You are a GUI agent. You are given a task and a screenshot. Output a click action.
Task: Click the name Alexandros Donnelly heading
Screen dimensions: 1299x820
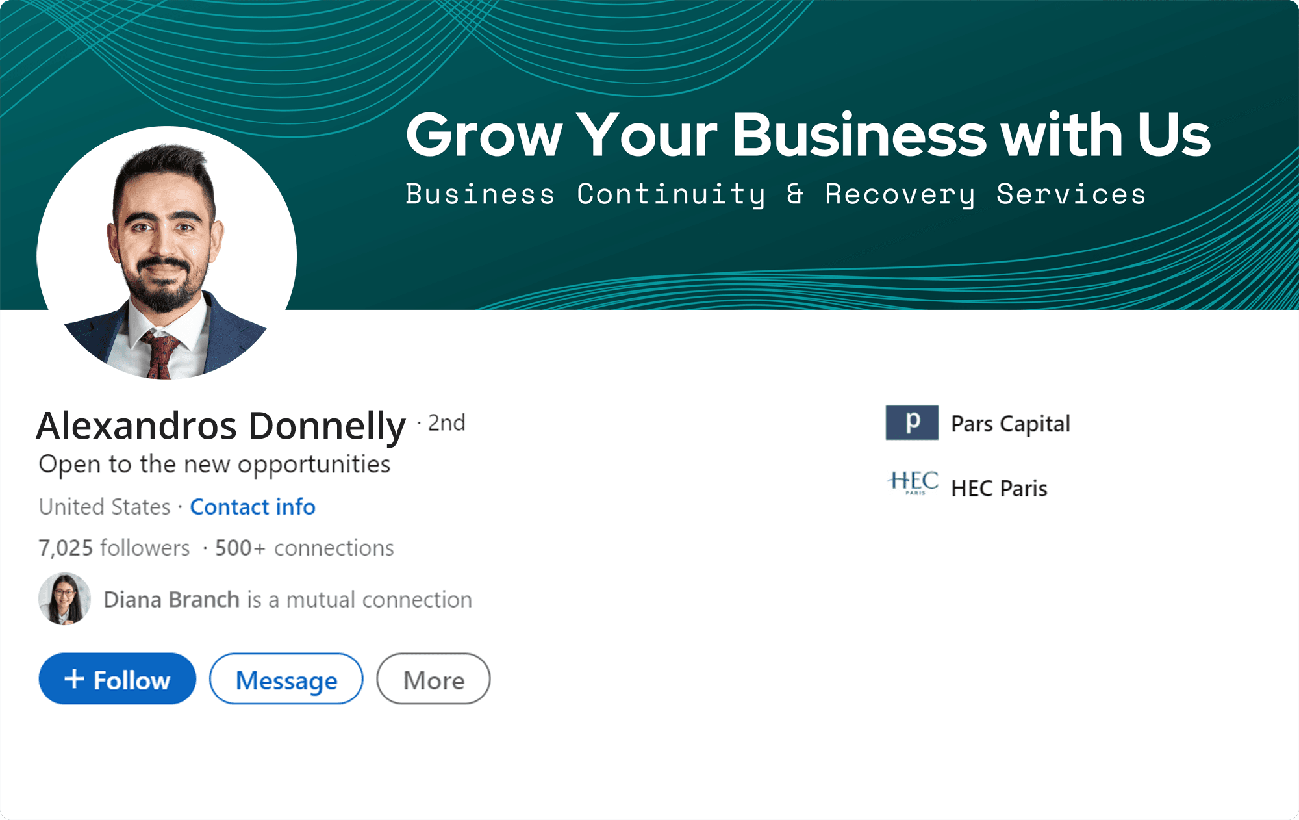[221, 426]
